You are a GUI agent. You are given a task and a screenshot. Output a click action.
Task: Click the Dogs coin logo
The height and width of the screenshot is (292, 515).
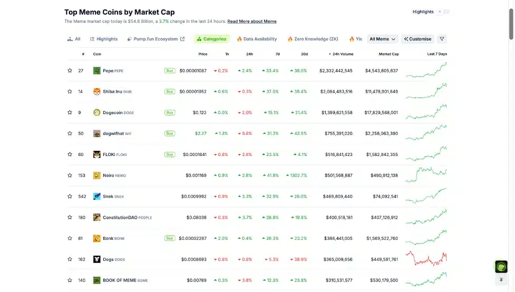pyautogui.click(x=96, y=259)
